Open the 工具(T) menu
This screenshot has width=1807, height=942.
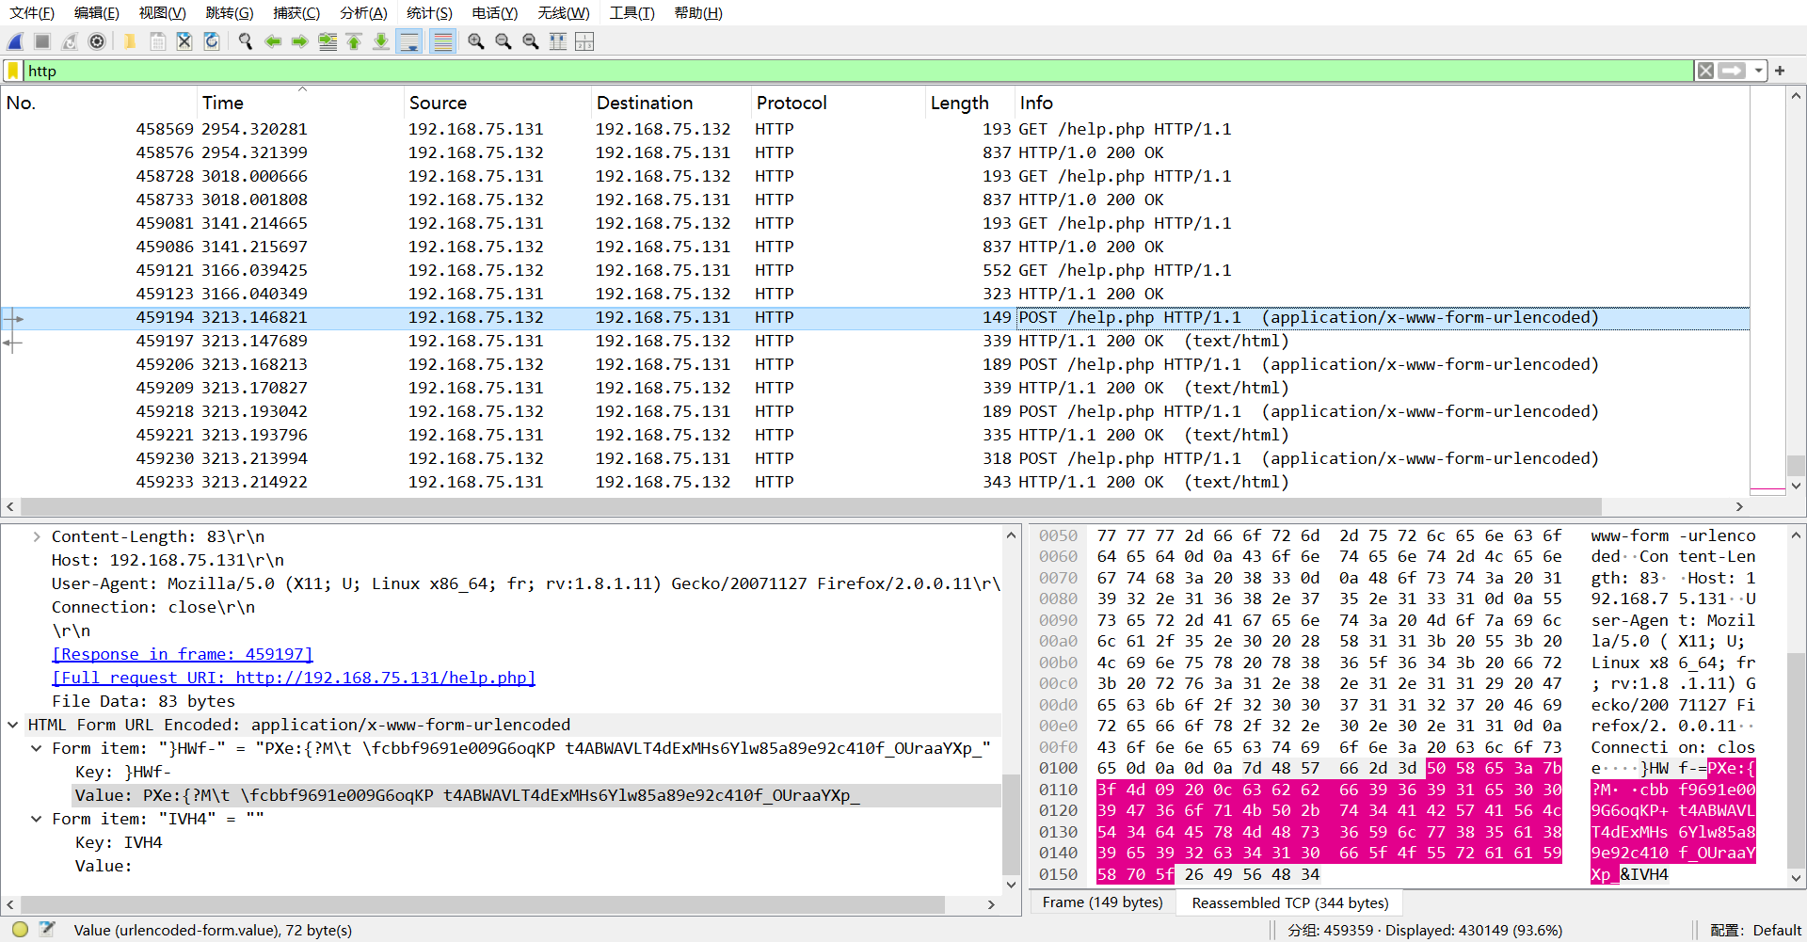pos(632,13)
